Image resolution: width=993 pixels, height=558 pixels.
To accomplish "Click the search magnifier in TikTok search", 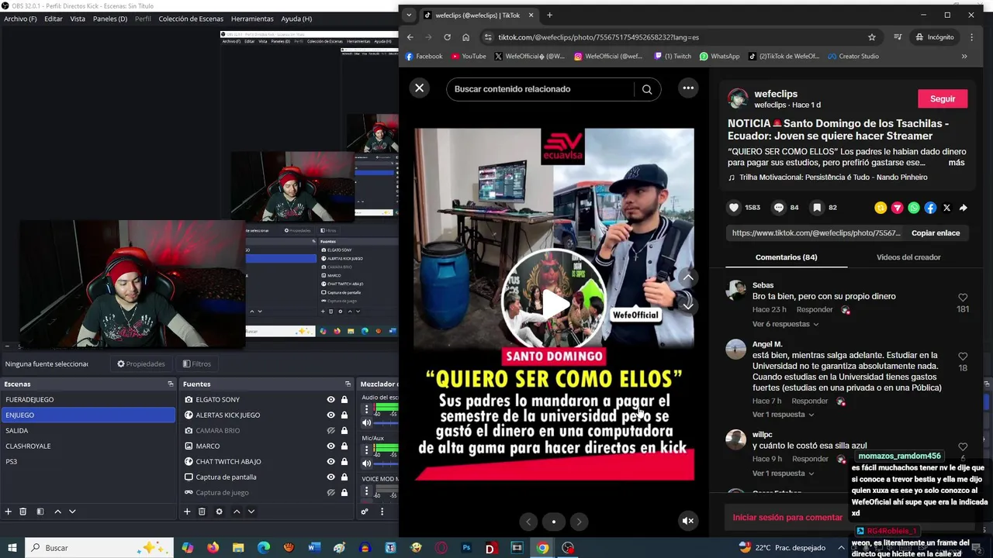I will pyautogui.click(x=647, y=89).
